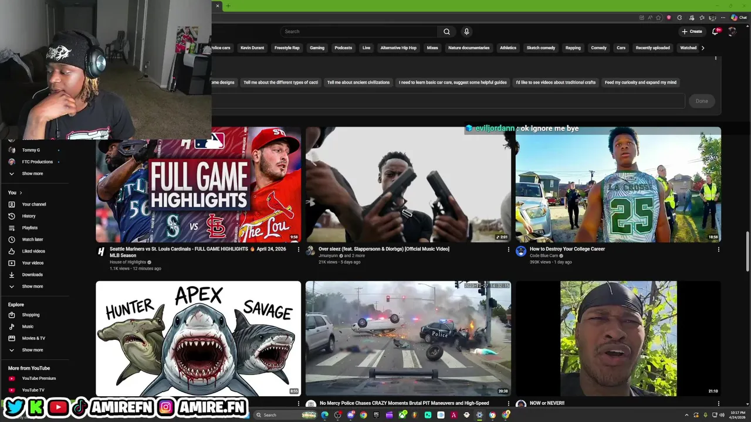
Task: Open Code Blue Cam channel avatar
Action: 521,251
